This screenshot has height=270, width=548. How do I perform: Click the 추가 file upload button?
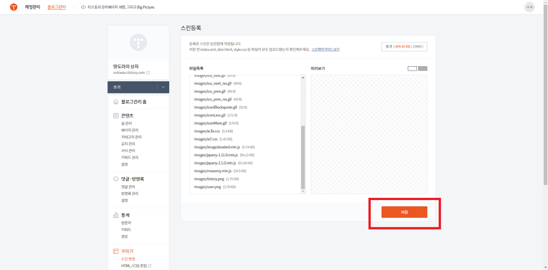coord(404,46)
